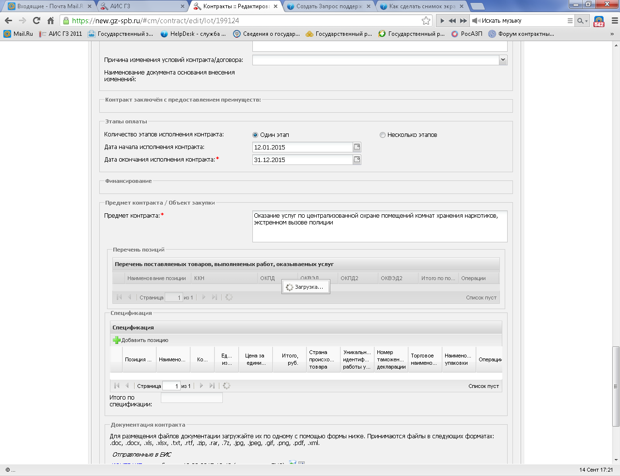The width and height of the screenshot is (620, 476).
Task: Open the 'HelpDesk - служба' bookmark
Action: [193, 34]
